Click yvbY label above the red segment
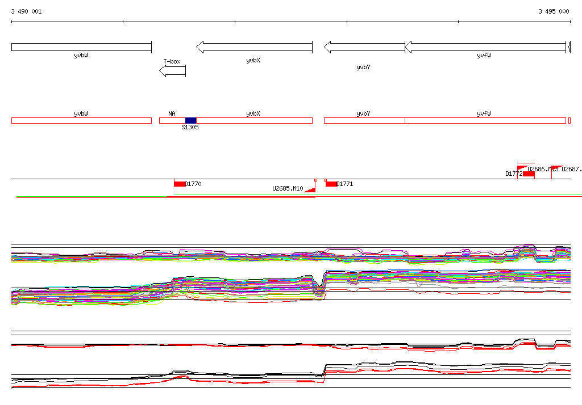Image resolution: width=582 pixels, height=405 pixels. click(x=363, y=113)
